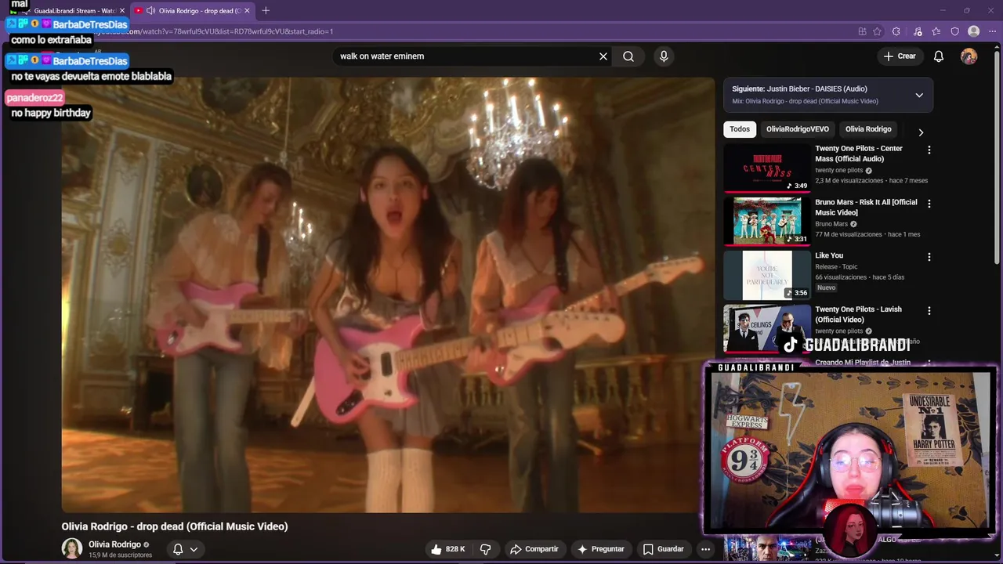Open the browser favorites list icon
The image size is (1003, 564).
936,31
